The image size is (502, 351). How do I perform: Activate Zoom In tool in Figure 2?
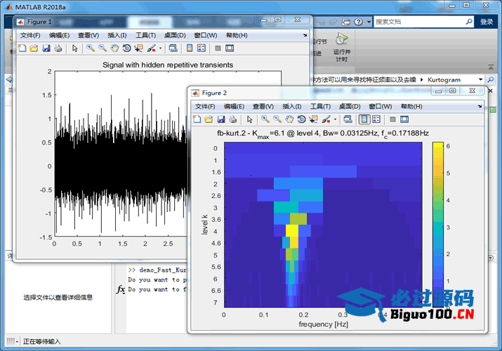pyautogui.click(x=265, y=119)
